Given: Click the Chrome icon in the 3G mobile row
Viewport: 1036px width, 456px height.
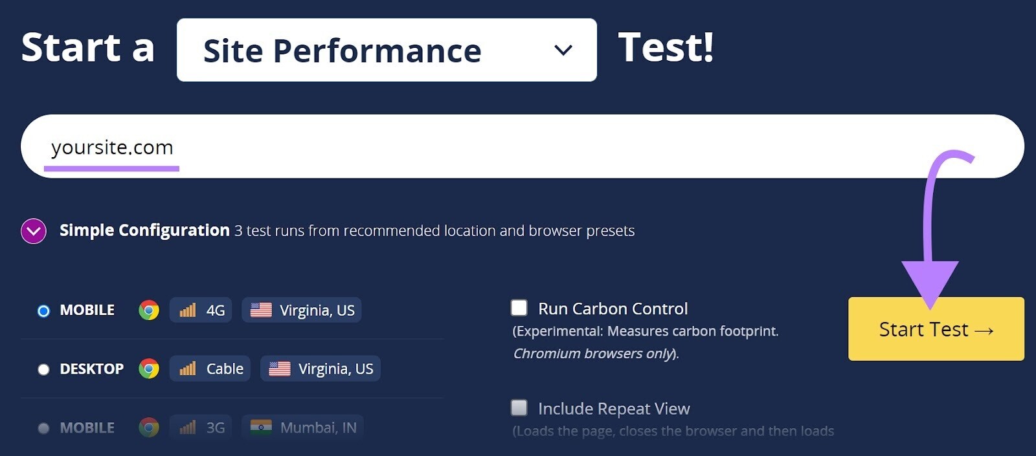Looking at the screenshot, I should coord(149,428).
